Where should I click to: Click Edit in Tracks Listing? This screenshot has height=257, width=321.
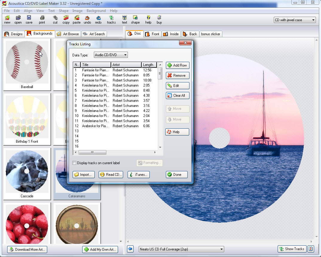click(178, 85)
